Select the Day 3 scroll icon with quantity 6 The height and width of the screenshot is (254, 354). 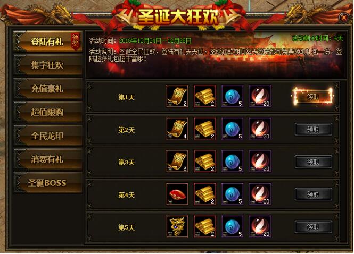click(177, 162)
